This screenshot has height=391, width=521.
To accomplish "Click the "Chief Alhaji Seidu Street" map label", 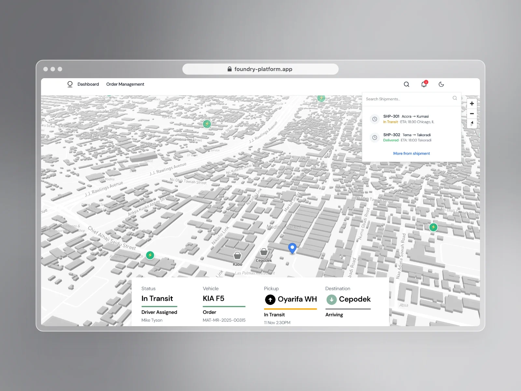I will point(112,238).
